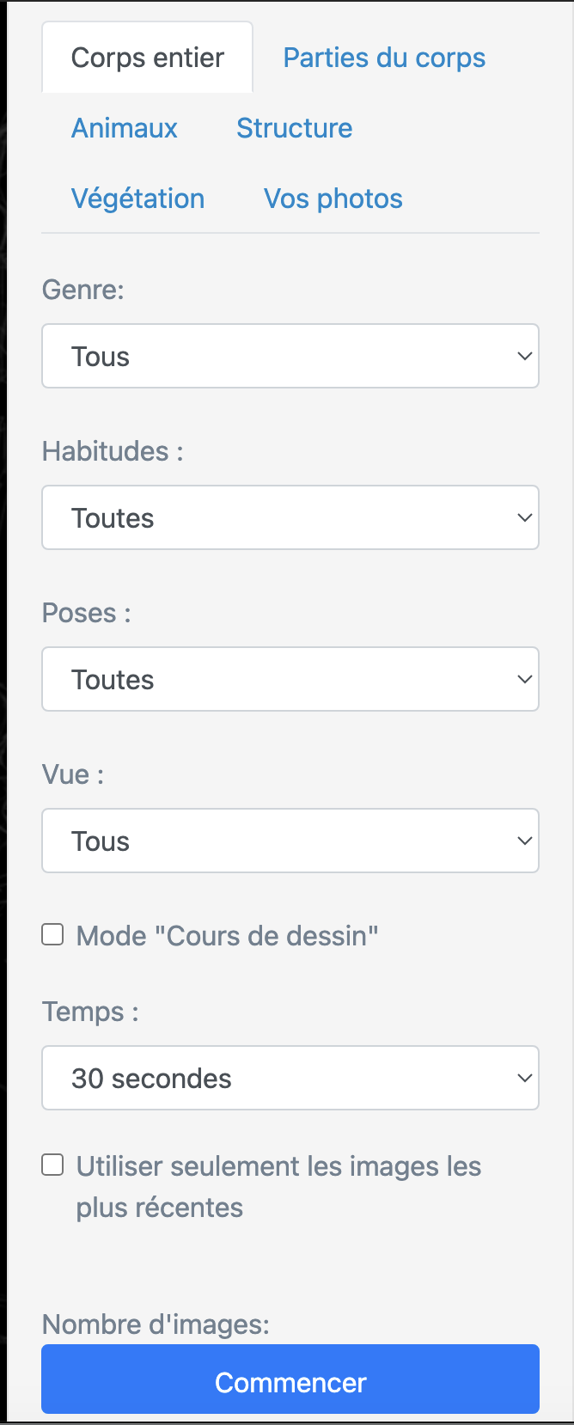
Task: Click the "Poses :" field label
Action: click(x=86, y=613)
